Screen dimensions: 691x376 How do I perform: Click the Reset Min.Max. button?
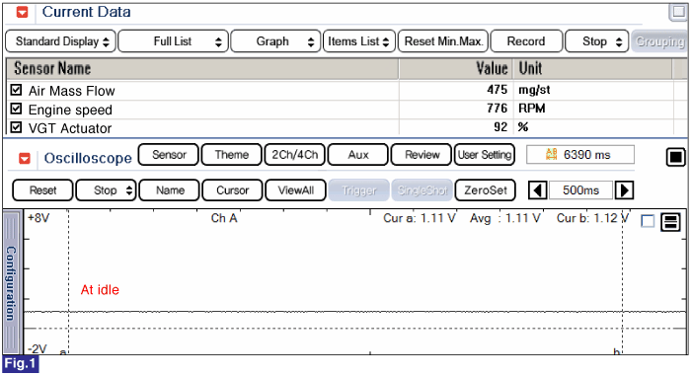coord(443,41)
